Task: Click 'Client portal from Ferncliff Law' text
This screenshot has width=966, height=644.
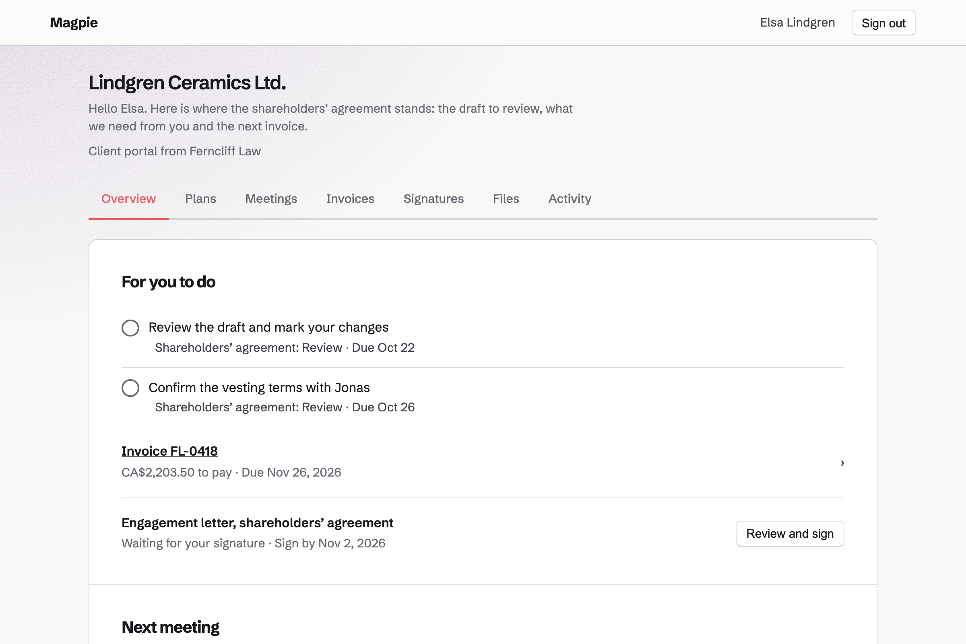Action: 175,151
